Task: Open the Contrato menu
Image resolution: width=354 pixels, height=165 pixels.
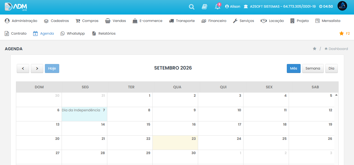Action: tap(16, 34)
